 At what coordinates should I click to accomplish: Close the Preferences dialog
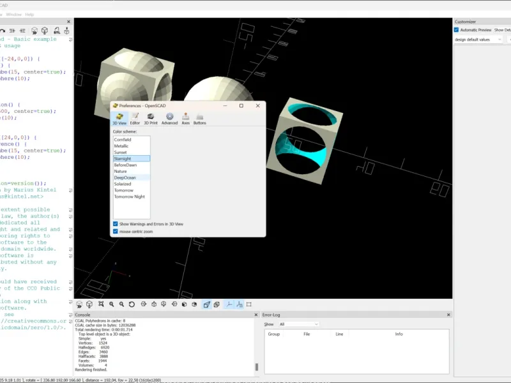click(258, 105)
